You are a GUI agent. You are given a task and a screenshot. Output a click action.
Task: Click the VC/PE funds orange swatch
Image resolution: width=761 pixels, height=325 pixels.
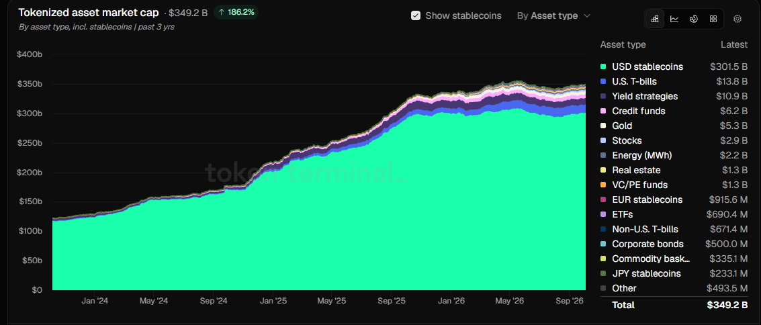click(603, 185)
